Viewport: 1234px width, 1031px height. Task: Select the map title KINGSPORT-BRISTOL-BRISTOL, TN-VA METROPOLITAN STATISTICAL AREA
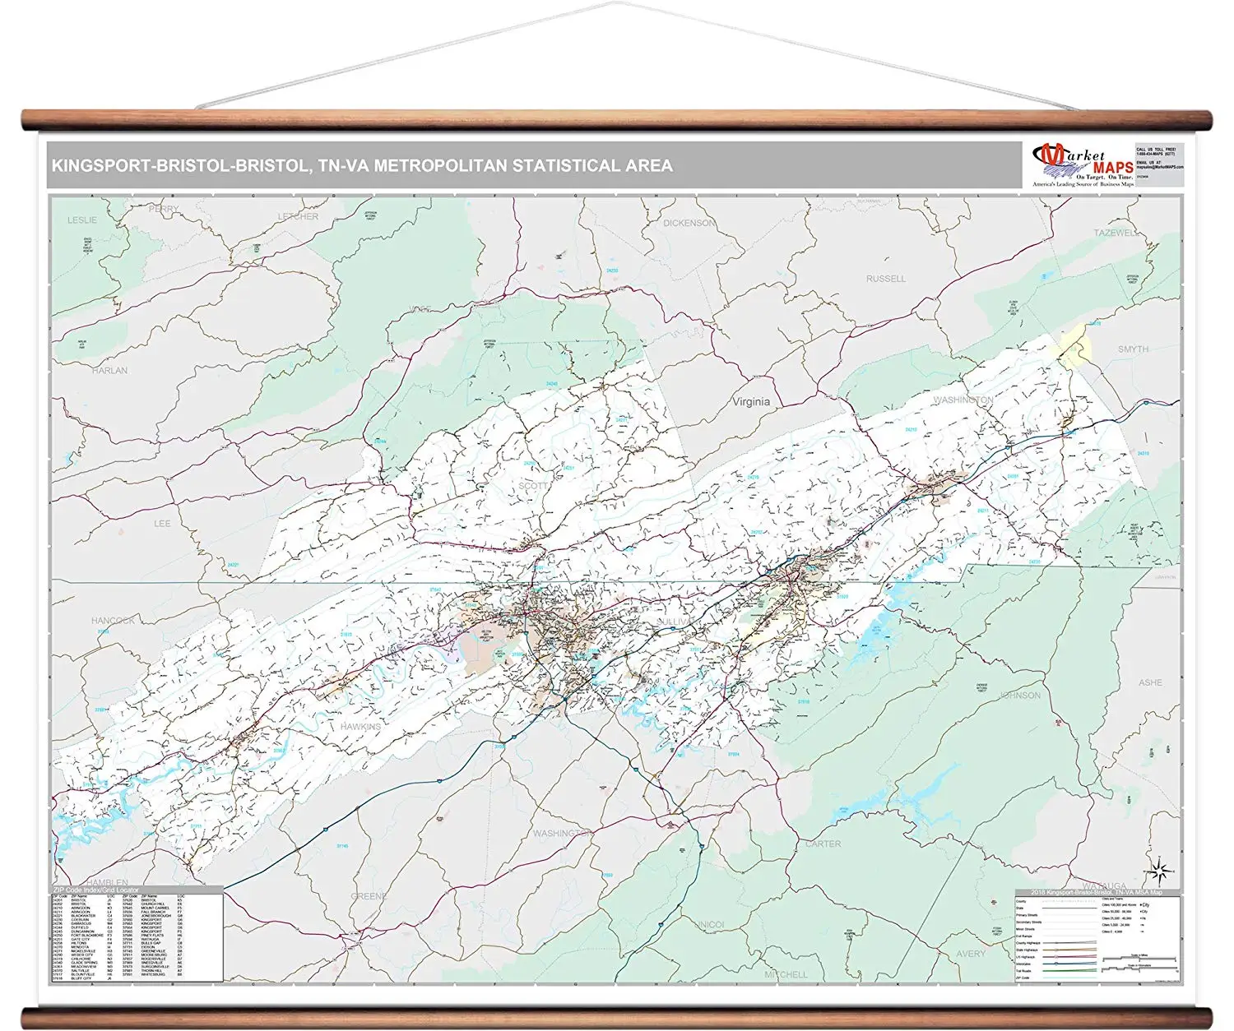[x=362, y=165]
